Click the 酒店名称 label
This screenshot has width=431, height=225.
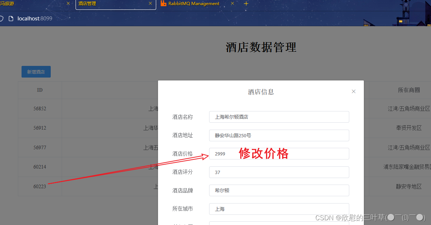pyautogui.click(x=182, y=117)
